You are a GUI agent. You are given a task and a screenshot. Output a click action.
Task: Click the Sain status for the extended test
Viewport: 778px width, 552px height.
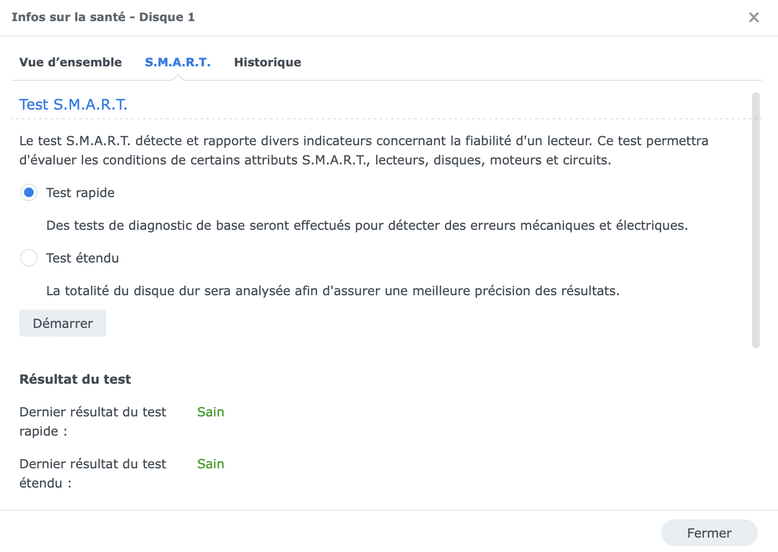click(x=211, y=464)
